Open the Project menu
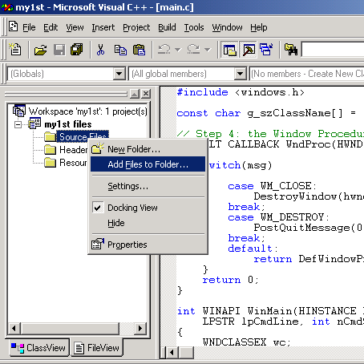The image size is (364, 364). point(136,27)
